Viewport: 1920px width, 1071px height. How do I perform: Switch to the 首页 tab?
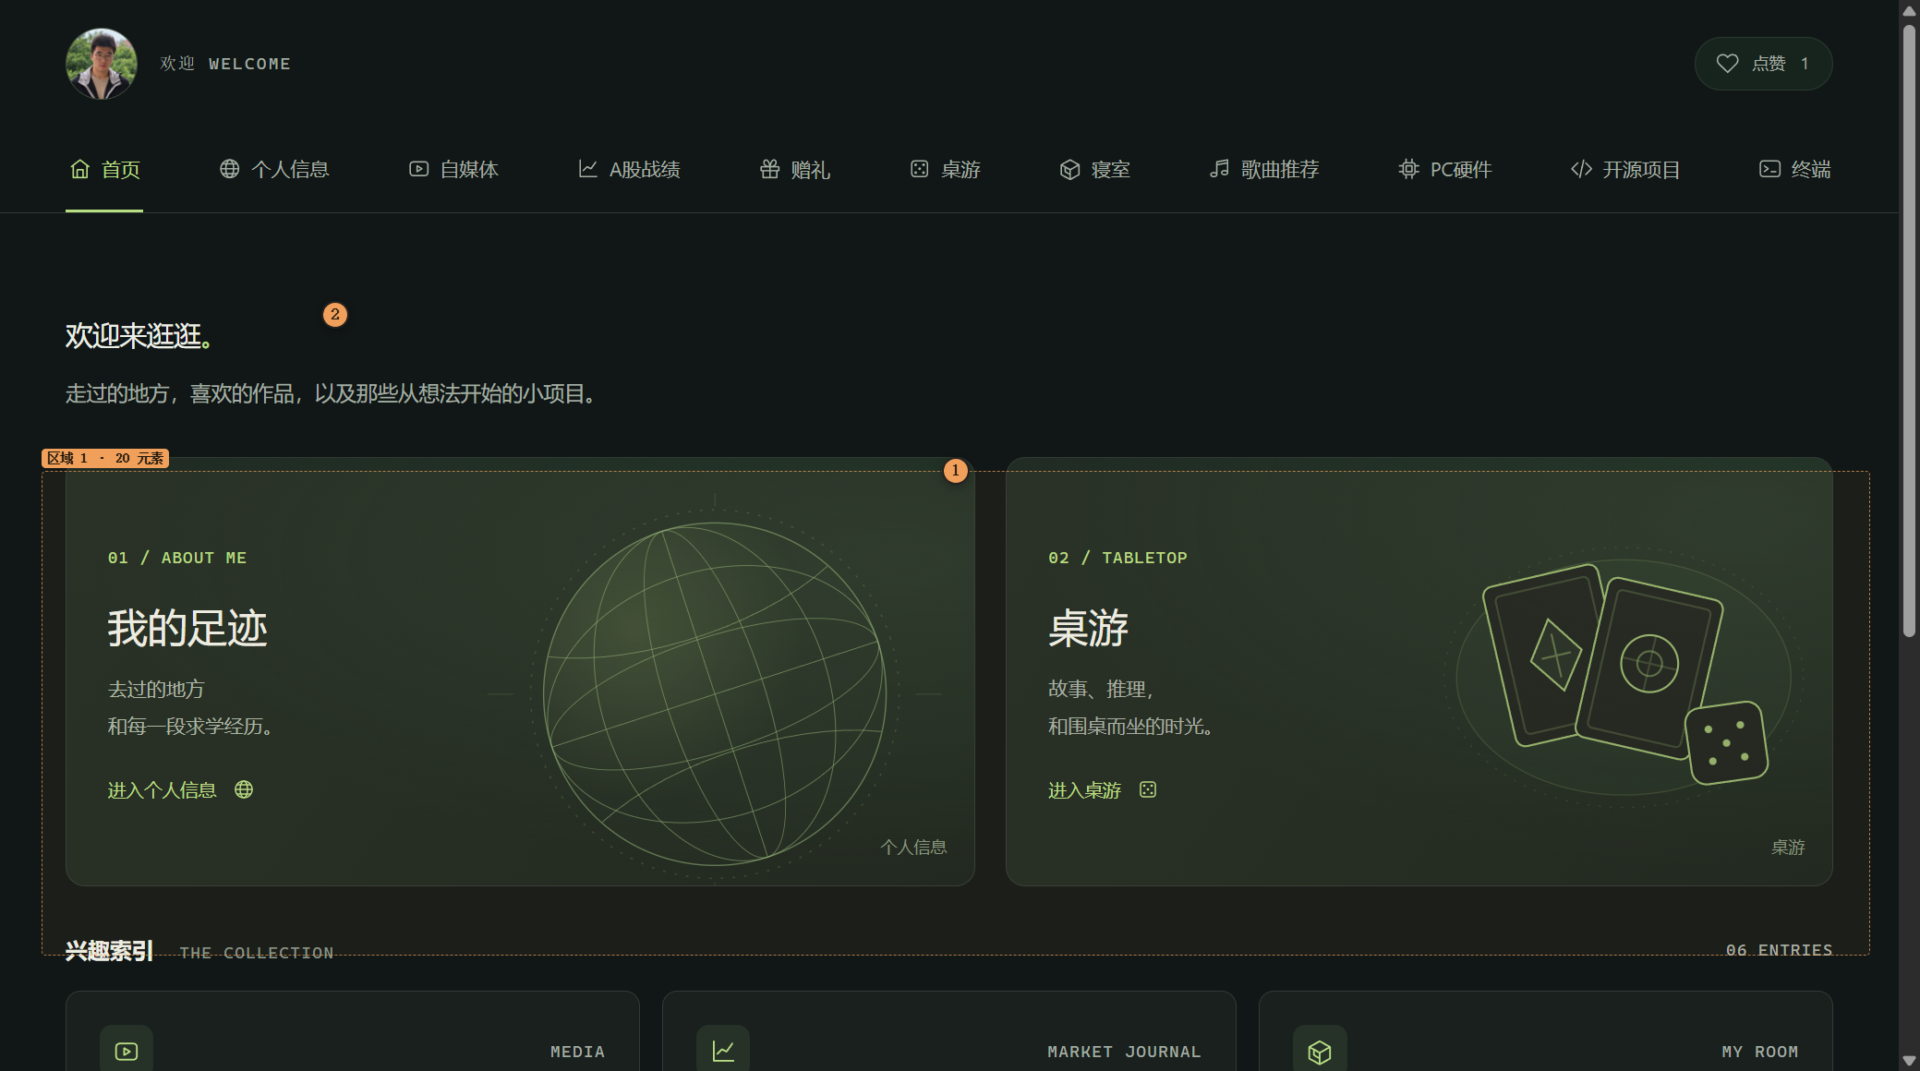click(104, 170)
